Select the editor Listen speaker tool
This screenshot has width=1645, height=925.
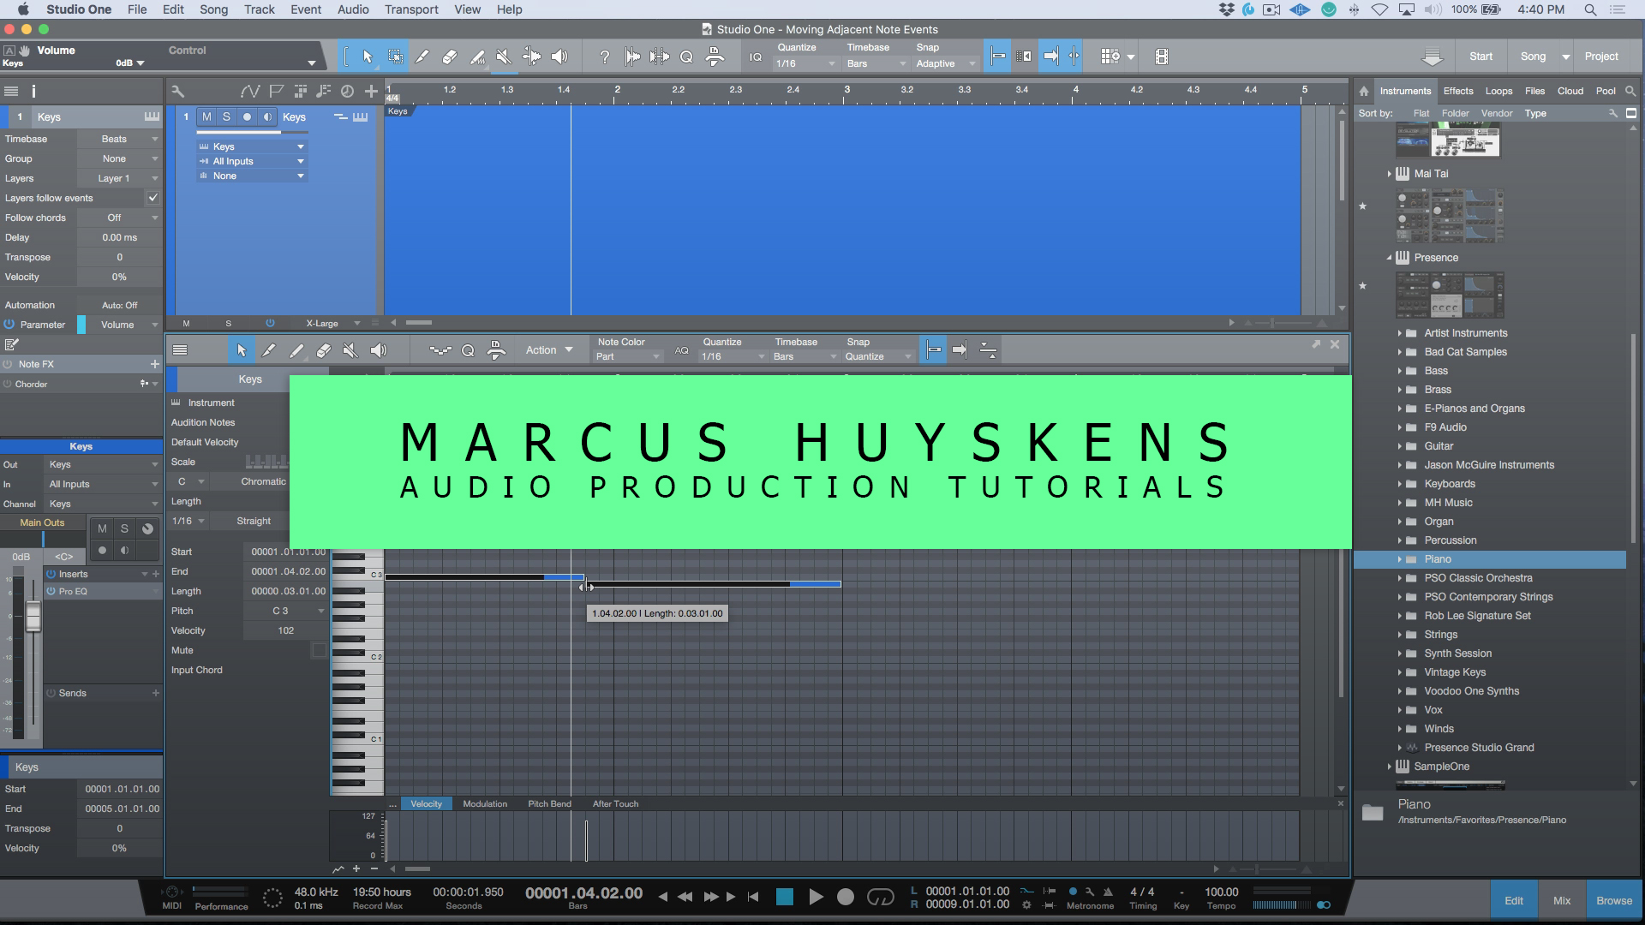pos(379,349)
